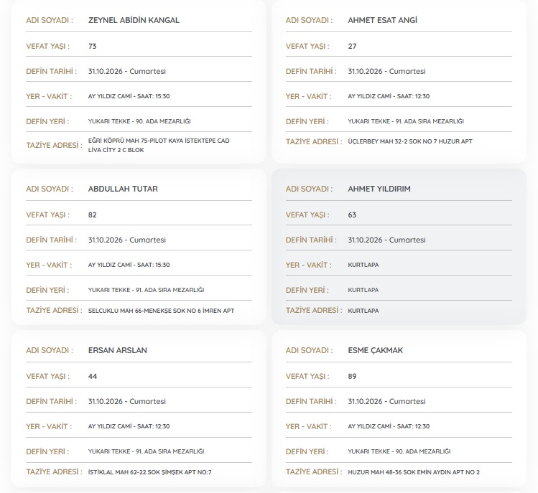Click the address İSTİKLAL MAH 62-22.SOK ŞİMŞEK APT NO:7
The height and width of the screenshot is (493, 538).
(149, 472)
